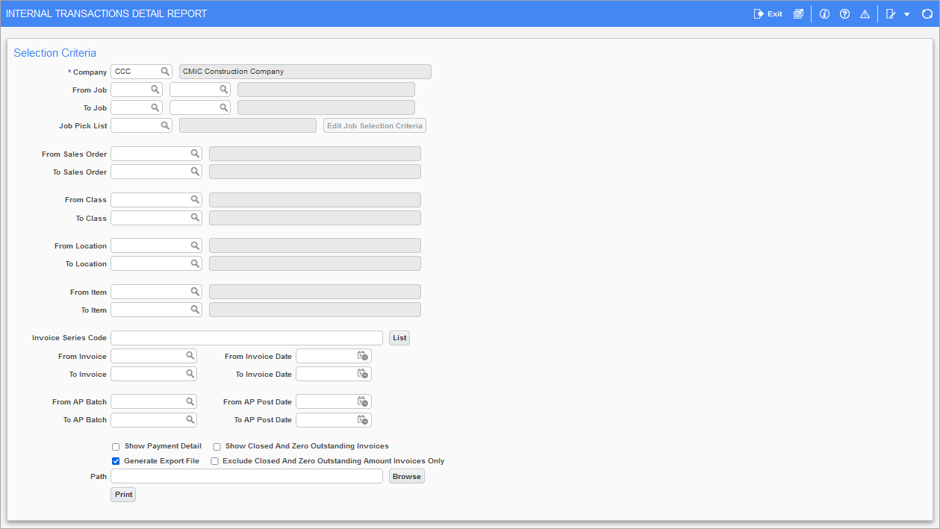Screen dimensions: 940x529
Task: Disable Generate Export File
Action: click(x=116, y=461)
